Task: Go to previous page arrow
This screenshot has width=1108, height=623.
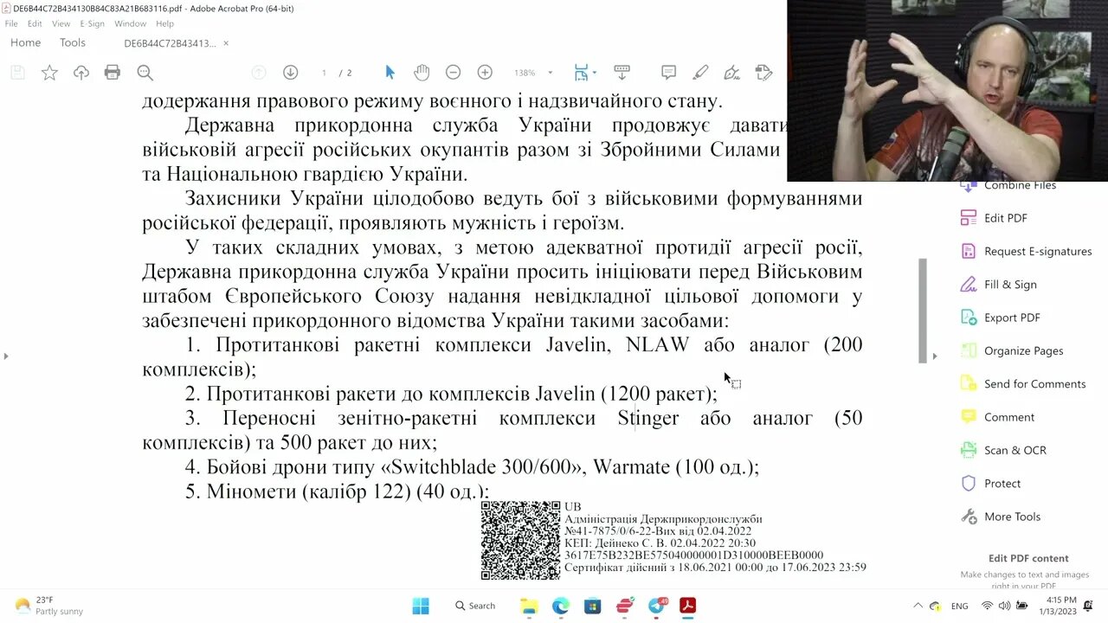Action: pyautogui.click(x=258, y=73)
